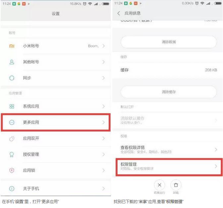Tap the overlapping circles icon for 应用双开

[12, 138]
